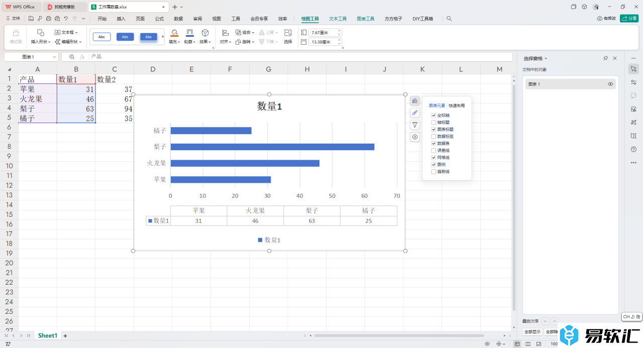
Task: Click the selection pane 选择 icon
Action: tap(288, 33)
